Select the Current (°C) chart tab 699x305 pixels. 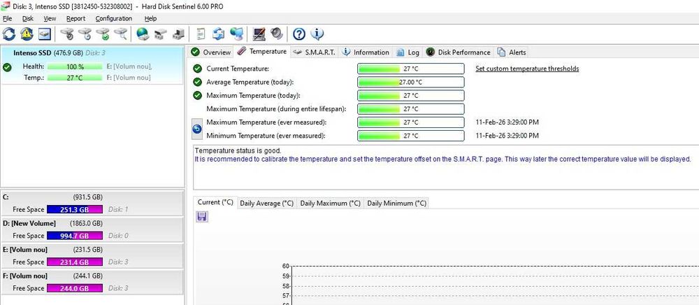tap(215, 202)
